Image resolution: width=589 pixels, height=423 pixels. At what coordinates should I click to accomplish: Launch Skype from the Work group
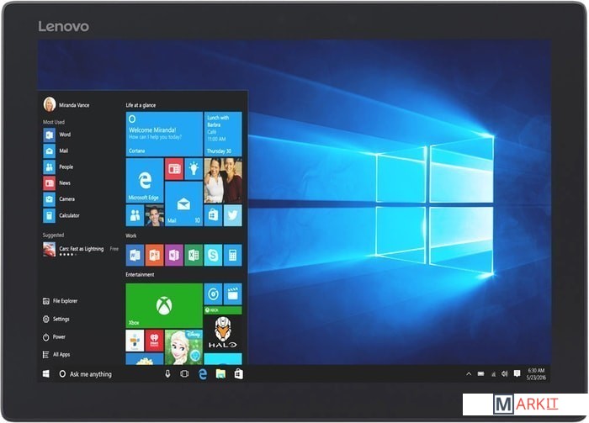213,255
